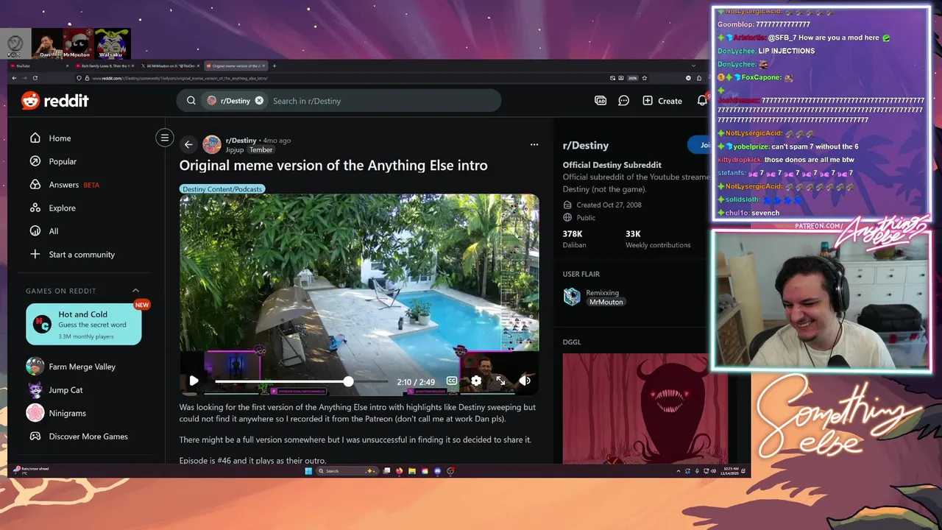Image resolution: width=942 pixels, height=530 pixels.
Task: Reload the page in the browser
Action: click(35, 78)
